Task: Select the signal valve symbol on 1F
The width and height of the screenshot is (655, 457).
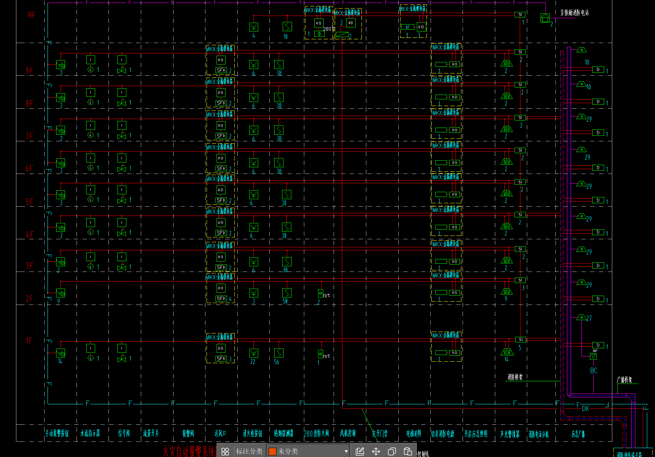Action: [122, 359]
